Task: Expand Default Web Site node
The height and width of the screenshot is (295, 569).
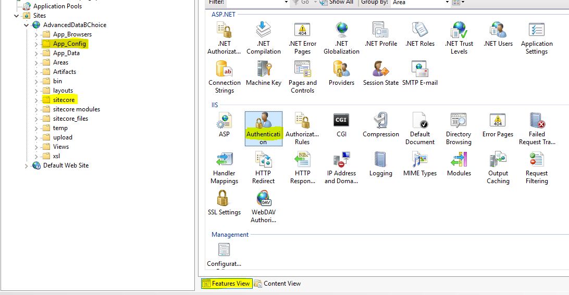Action: (x=26, y=165)
